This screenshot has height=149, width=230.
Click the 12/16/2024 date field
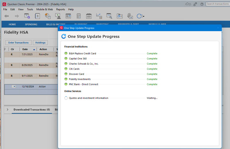tap(28, 86)
